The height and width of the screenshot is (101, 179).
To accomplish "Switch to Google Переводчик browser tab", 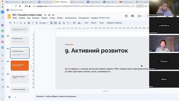I will click(x=13, y=2).
